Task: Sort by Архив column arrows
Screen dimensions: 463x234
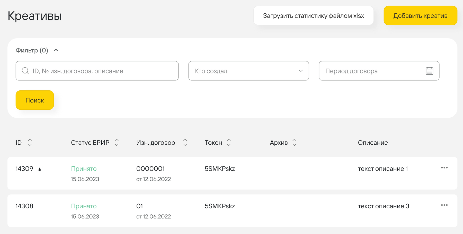Action: 295,143
